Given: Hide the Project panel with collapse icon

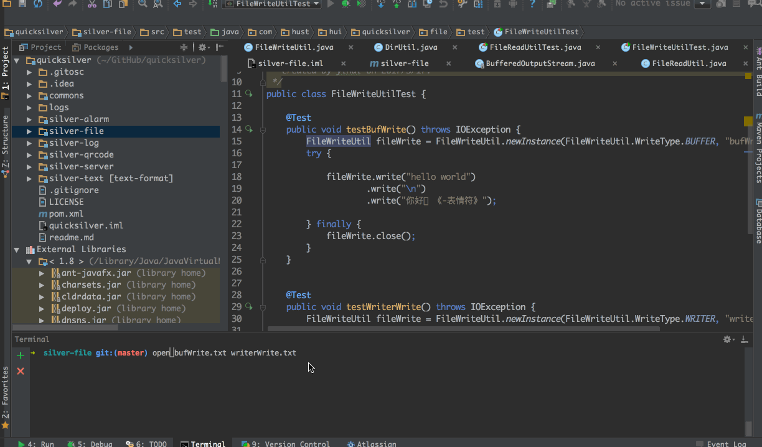Looking at the screenshot, I should (x=219, y=47).
